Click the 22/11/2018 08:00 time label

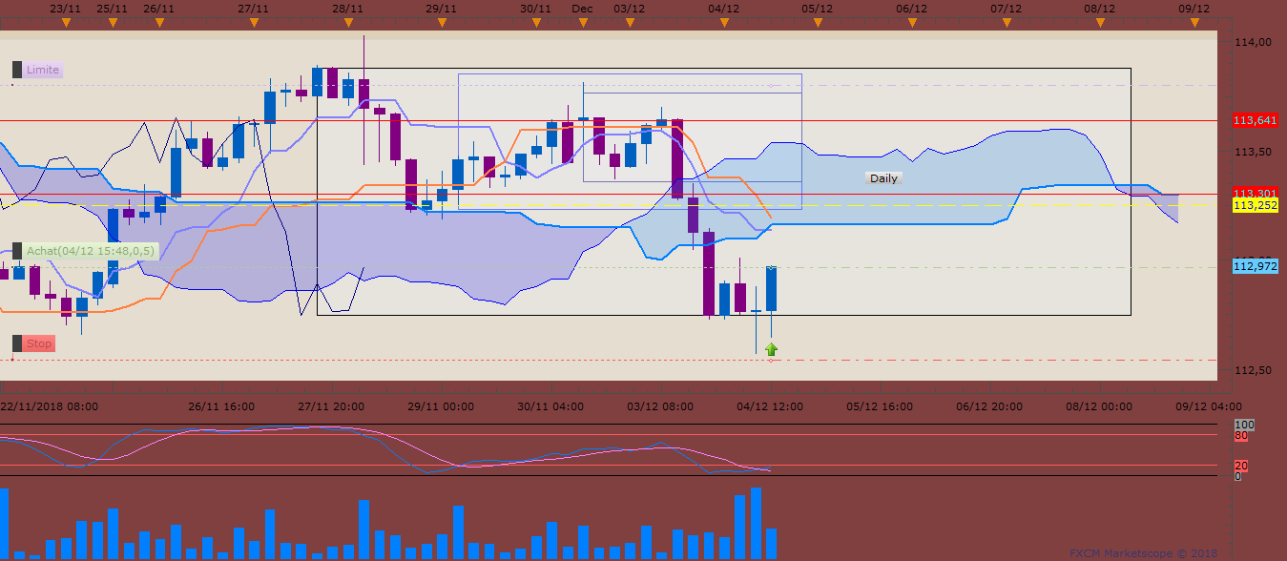[49, 405]
